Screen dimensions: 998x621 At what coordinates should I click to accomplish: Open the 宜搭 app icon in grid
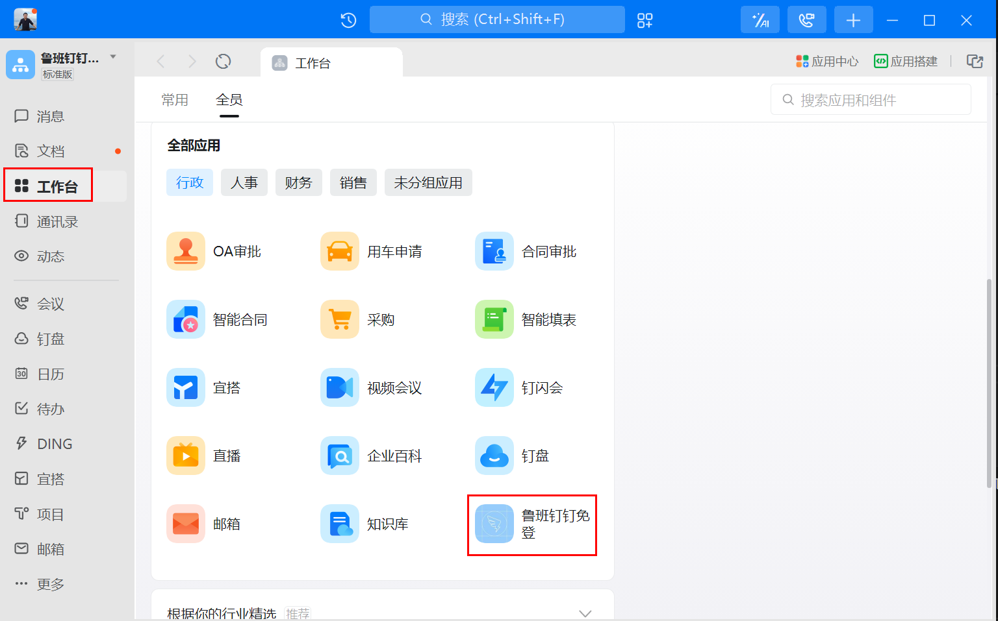[186, 387]
